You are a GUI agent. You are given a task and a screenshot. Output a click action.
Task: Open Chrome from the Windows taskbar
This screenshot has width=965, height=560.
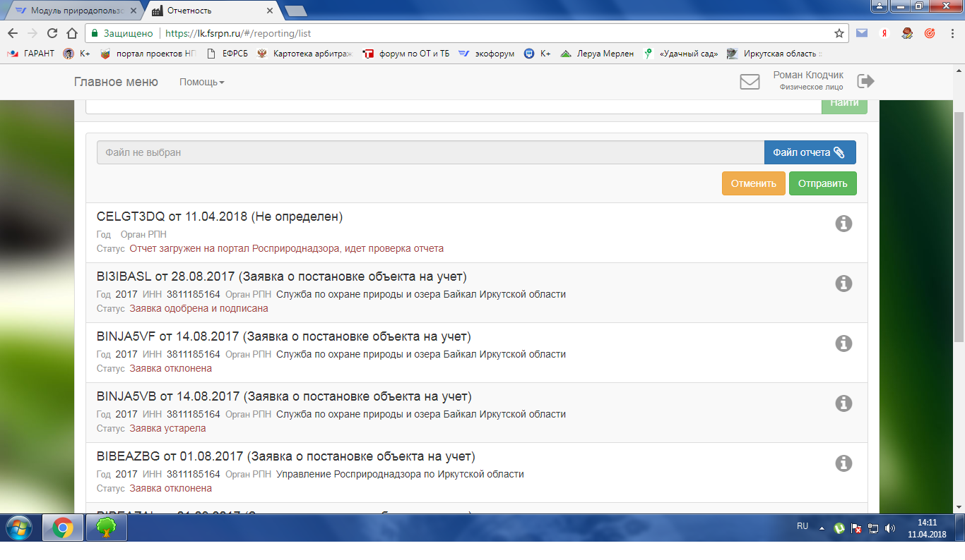63,528
